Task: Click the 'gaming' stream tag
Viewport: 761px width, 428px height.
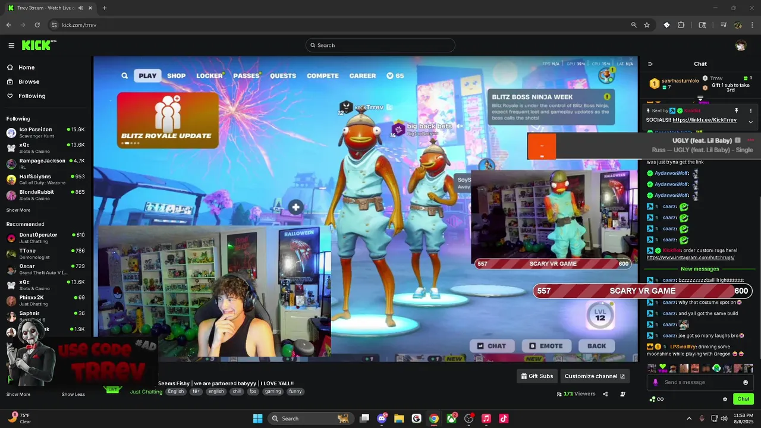Action: [273, 392]
